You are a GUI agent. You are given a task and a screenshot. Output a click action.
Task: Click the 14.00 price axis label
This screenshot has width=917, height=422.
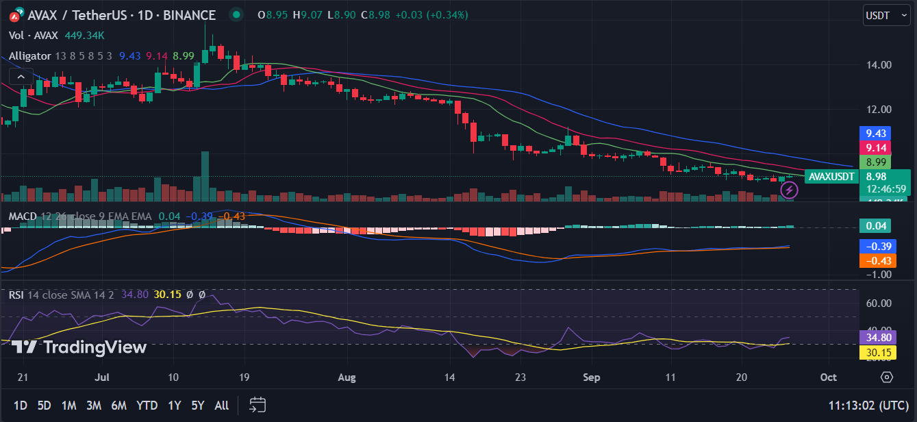point(878,65)
